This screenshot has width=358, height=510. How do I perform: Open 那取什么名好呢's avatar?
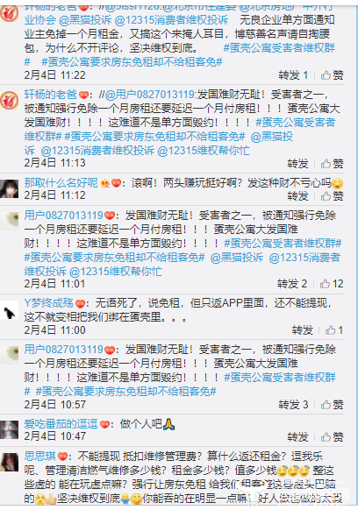tap(9, 188)
